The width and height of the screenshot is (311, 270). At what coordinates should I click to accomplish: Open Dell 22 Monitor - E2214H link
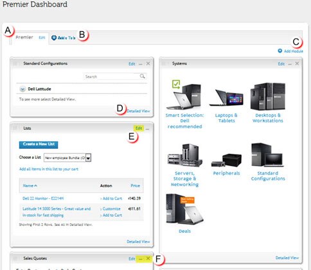(43, 198)
